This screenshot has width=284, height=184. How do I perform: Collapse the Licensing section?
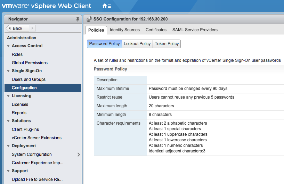[x=8, y=96]
